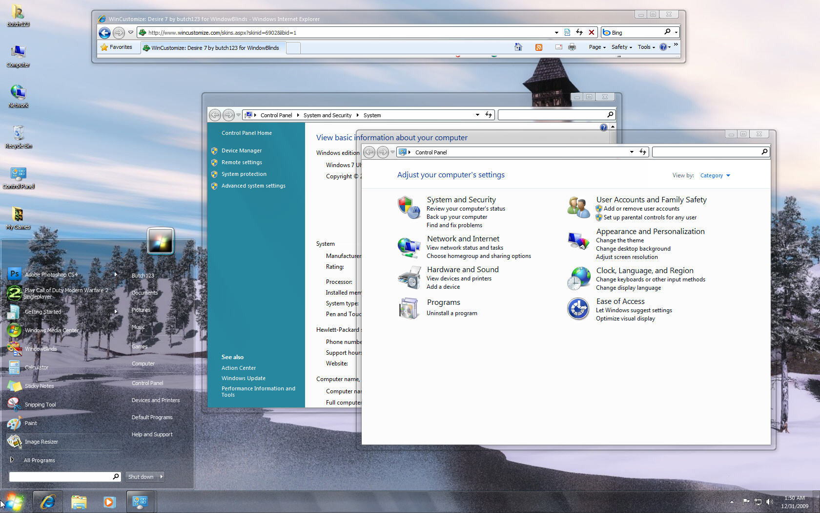This screenshot has height=513, width=820.
Task: Click the System breadcrumb in address bar
Action: [x=372, y=115]
